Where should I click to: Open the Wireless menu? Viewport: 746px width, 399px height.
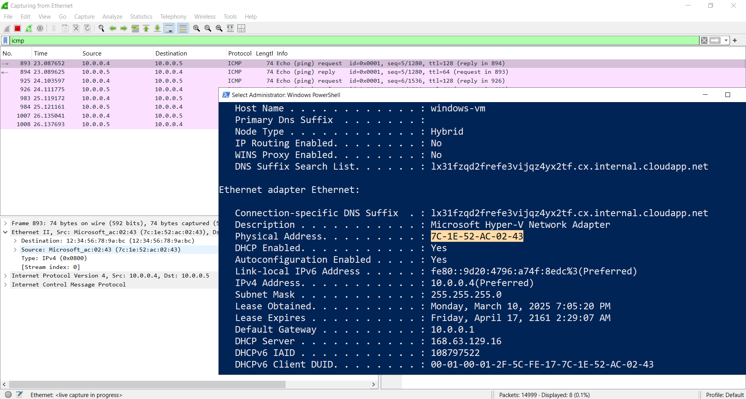205,17
